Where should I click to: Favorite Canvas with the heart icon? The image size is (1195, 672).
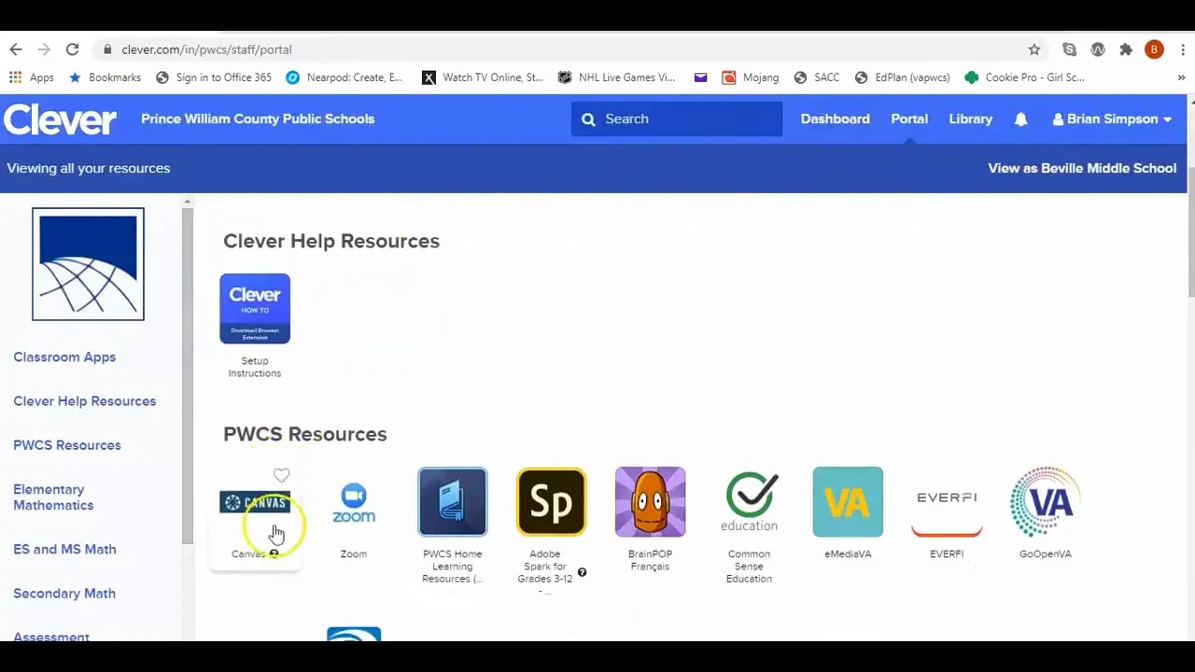[x=281, y=475]
